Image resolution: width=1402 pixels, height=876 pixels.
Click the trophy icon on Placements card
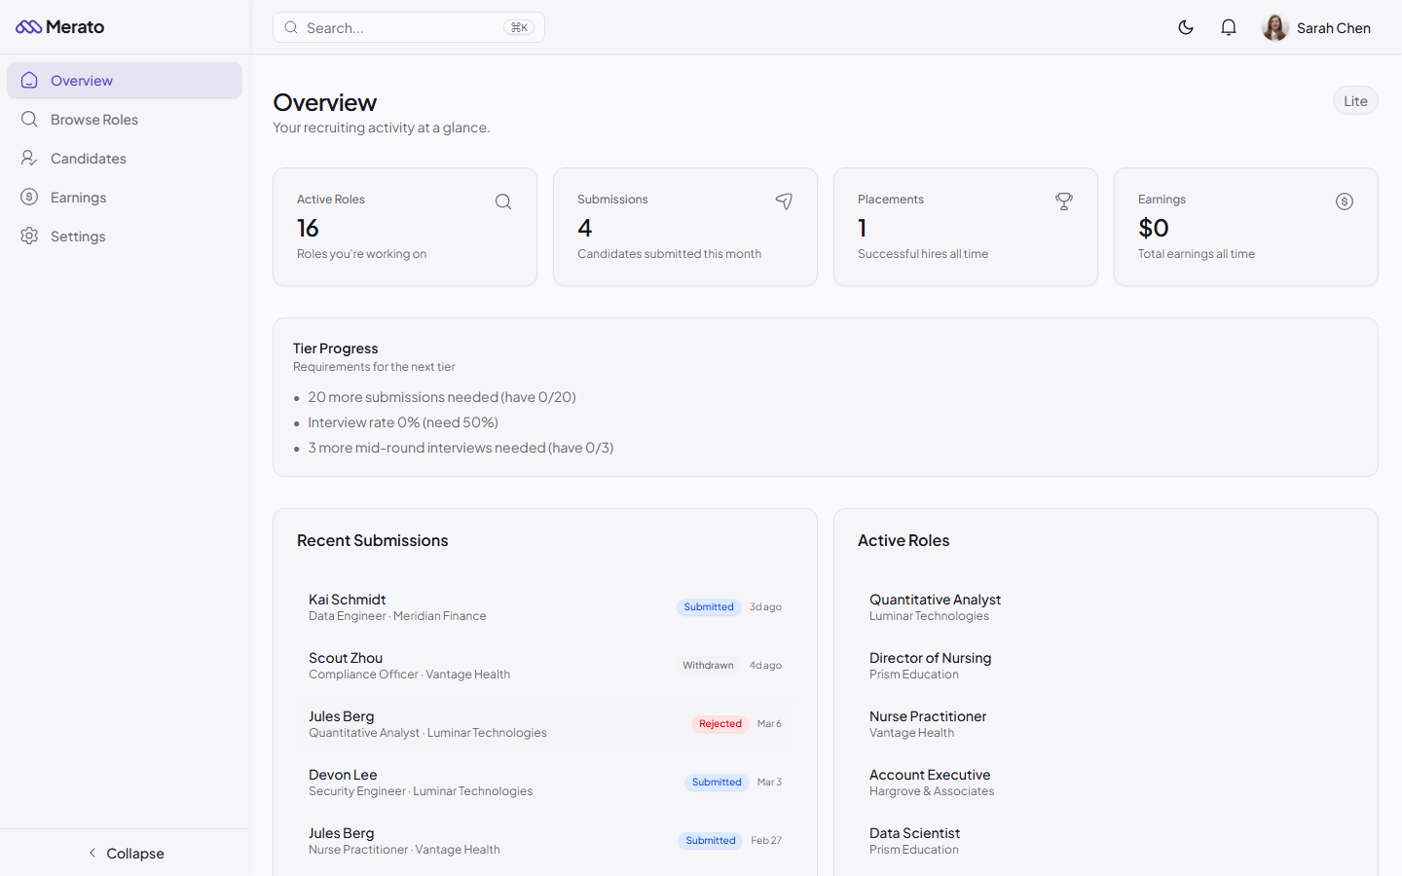1064,201
